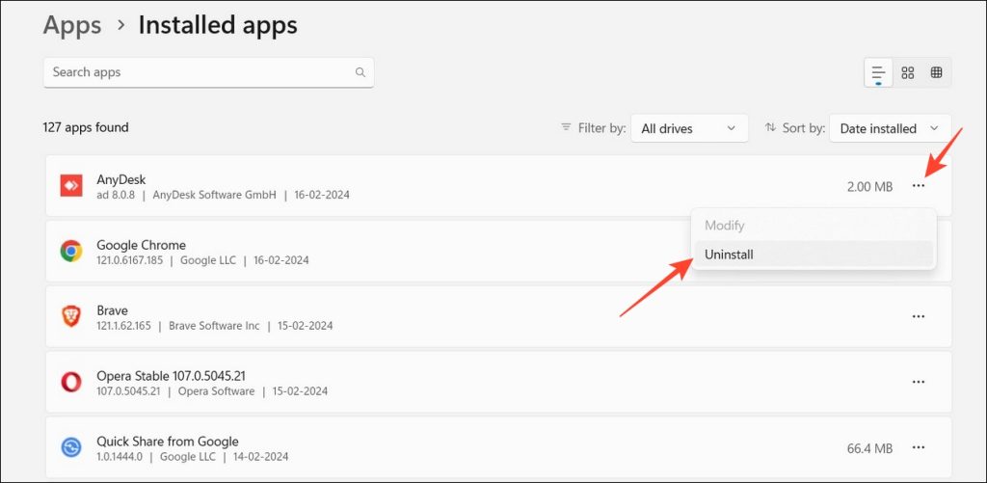Image resolution: width=987 pixels, height=483 pixels.
Task: Click the Google Chrome app name
Action: [x=141, y=245]
